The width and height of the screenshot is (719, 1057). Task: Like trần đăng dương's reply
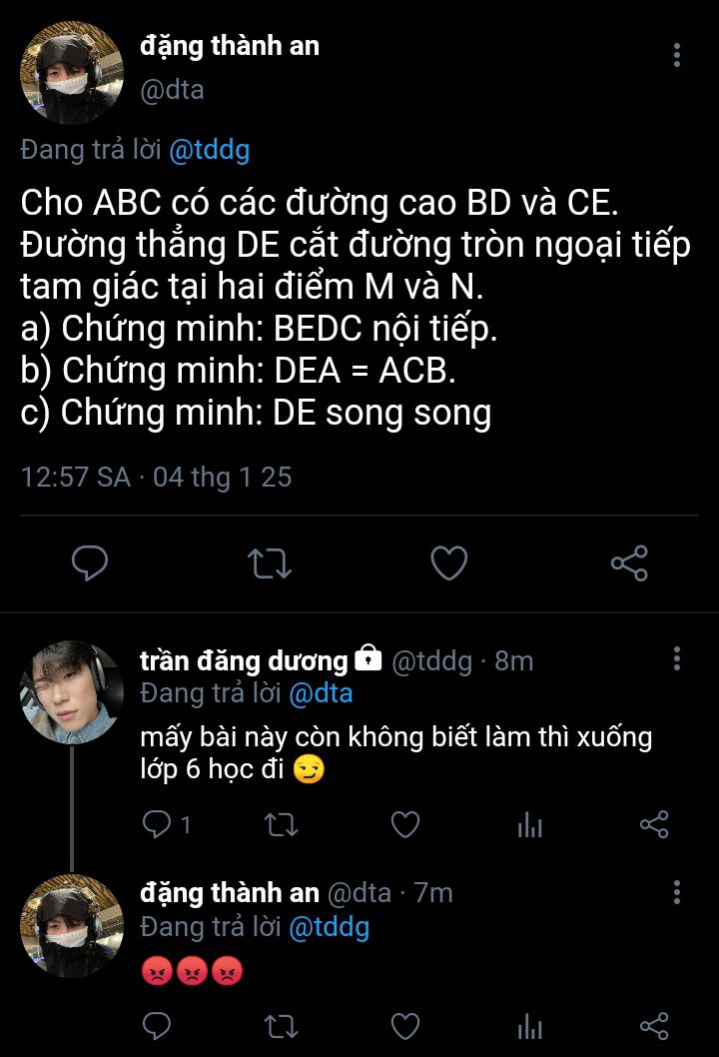(x=405, y=824)
